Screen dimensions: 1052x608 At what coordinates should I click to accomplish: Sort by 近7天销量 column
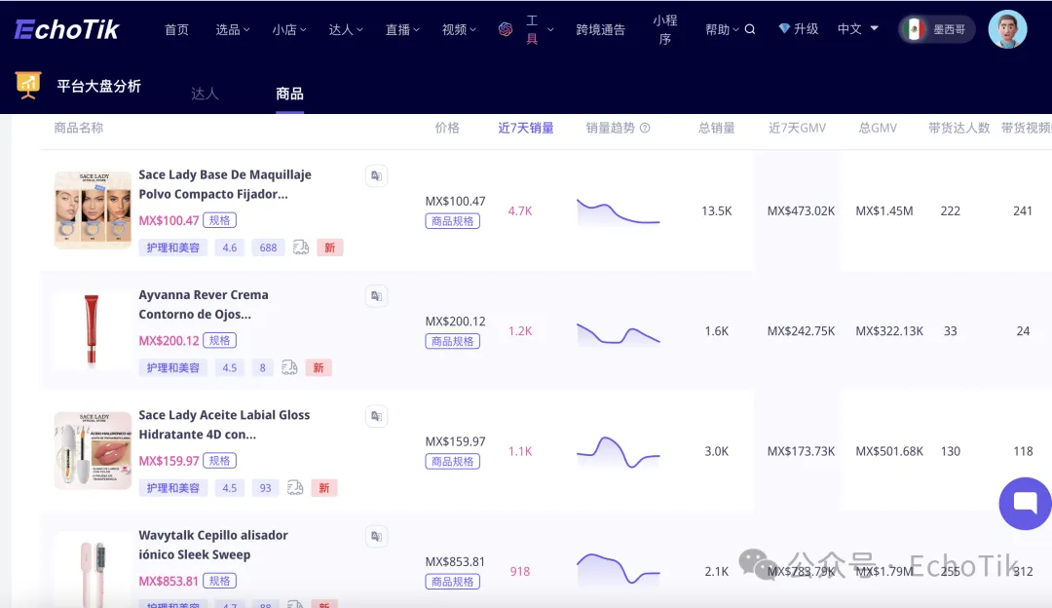525,128
